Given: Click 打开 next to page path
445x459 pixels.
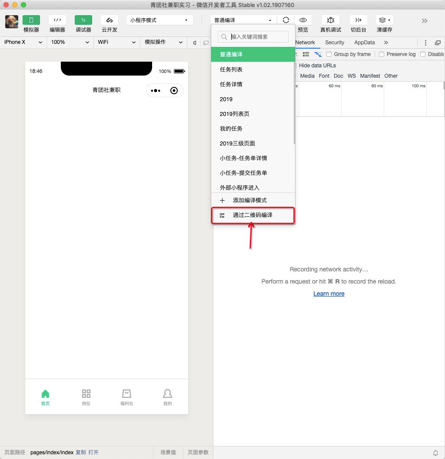Looking at the screenshot, I should 93,452.
